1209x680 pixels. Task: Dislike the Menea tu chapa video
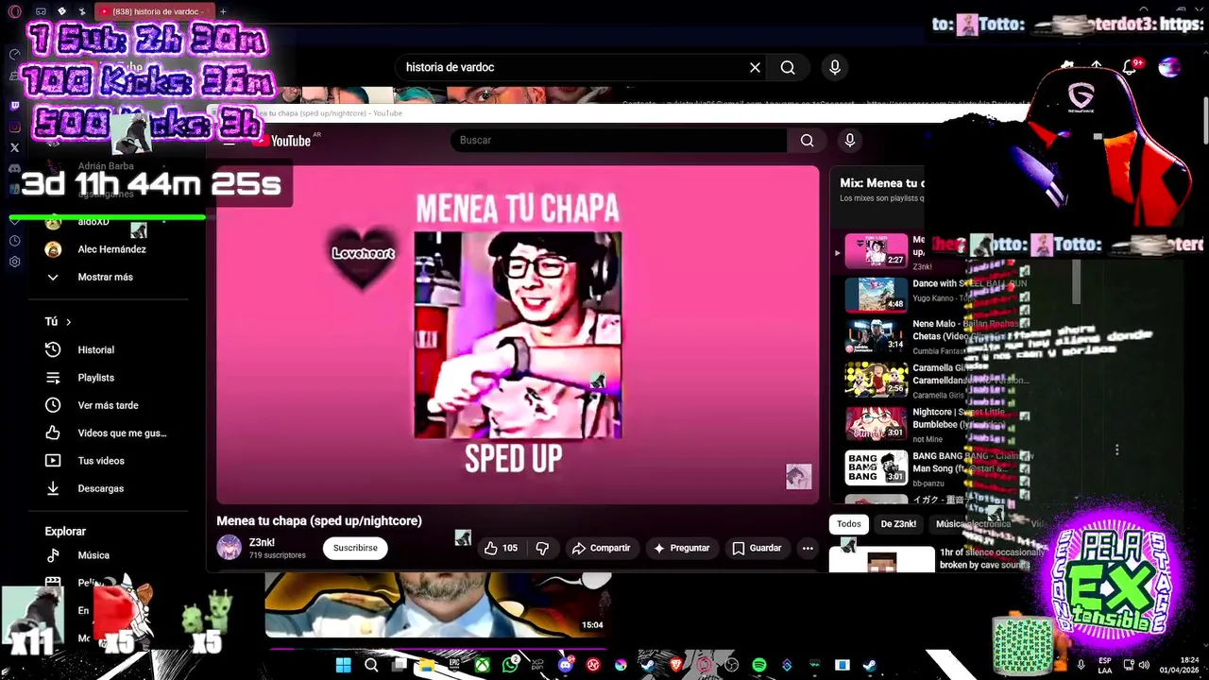542,548
